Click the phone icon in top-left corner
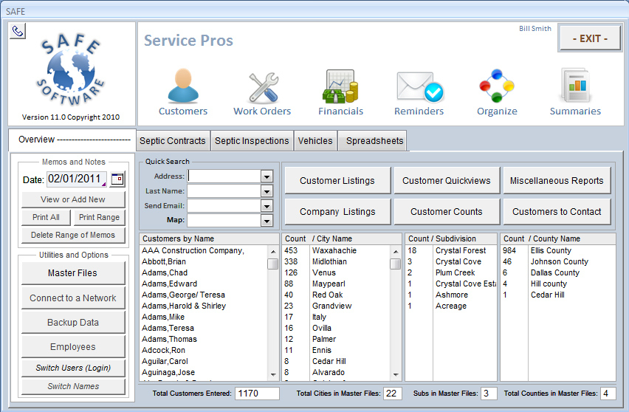This screenshot has height=412, width=629. 18,31
